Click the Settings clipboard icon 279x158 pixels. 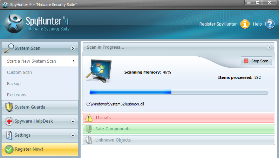[x=9, y=135]
